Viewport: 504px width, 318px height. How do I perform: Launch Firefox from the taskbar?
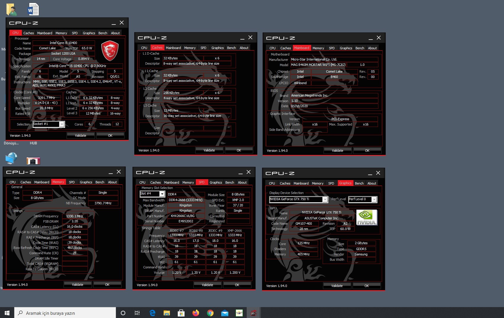pos(196,313)
